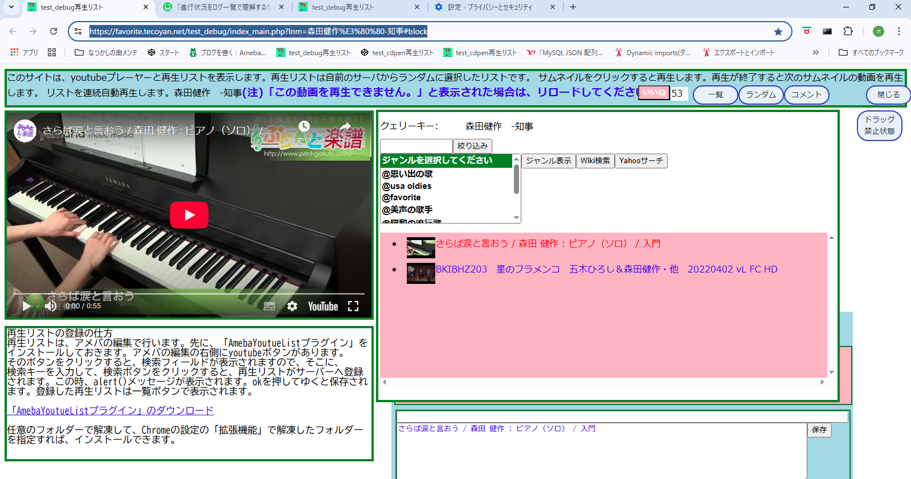Click the ドラッグ禁止状態 button
The image size is (911, 479).
coord(880,125)
